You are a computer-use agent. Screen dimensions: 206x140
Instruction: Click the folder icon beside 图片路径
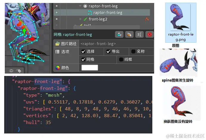pos(58,44)
